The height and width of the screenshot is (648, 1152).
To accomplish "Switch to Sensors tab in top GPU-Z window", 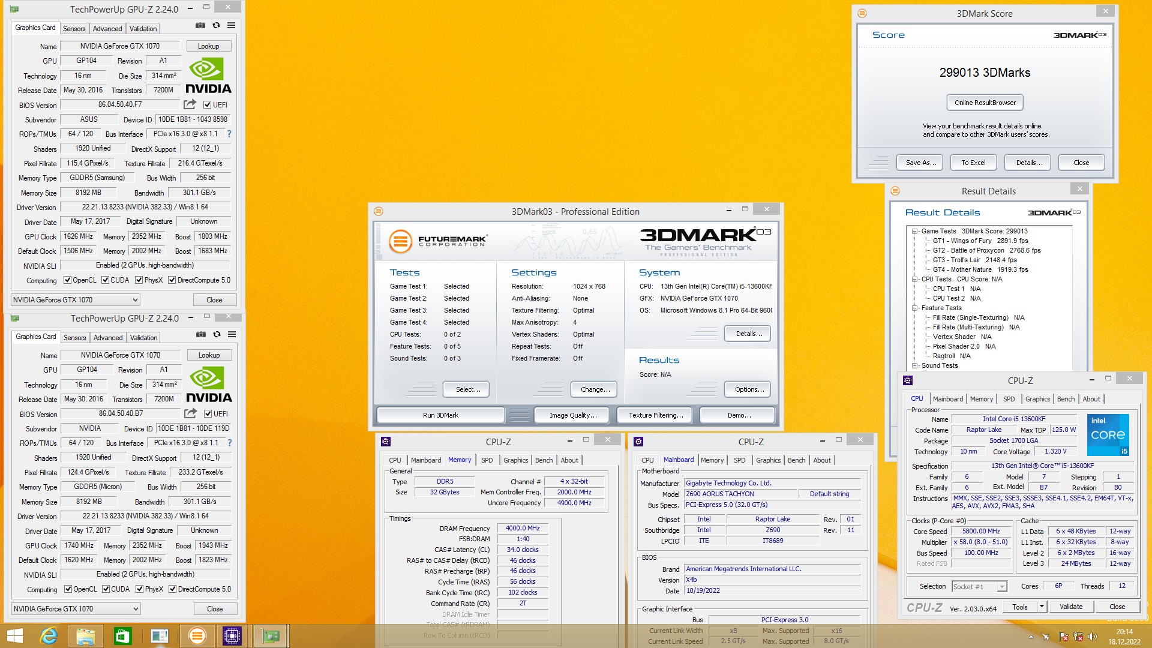I will point(74,29).
